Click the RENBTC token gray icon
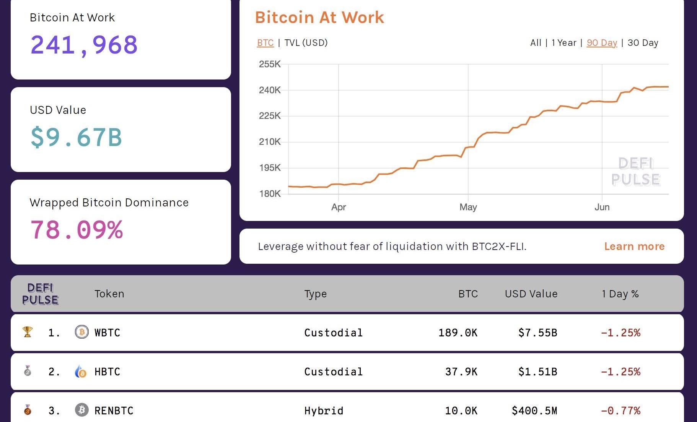Image resolution: width=697 pixels, height=422 pixels. click(x=81, y=410)
